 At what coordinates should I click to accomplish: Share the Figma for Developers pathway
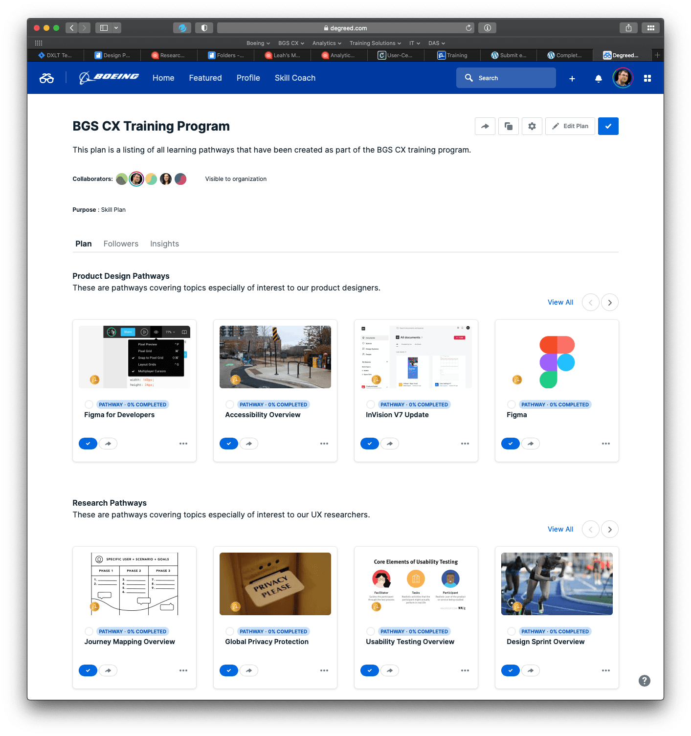pyautogui.click(x=108, y=443)
